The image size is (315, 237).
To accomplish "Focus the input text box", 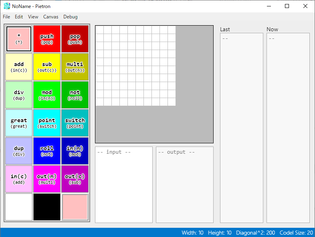I will coord(124,185).
